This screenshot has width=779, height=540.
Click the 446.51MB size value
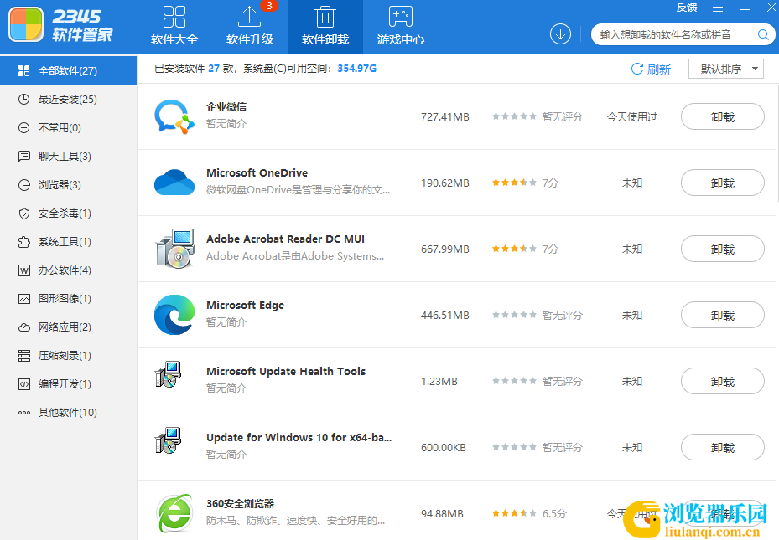444,316
